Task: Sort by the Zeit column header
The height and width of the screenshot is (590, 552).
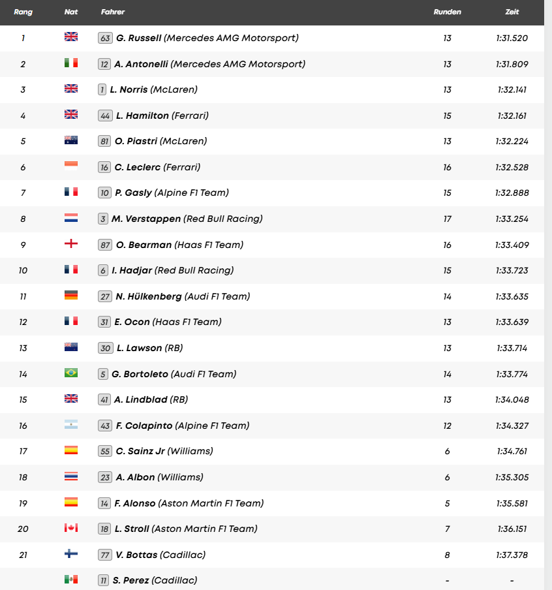Action: pyautogui.click(x=512, y=12)
